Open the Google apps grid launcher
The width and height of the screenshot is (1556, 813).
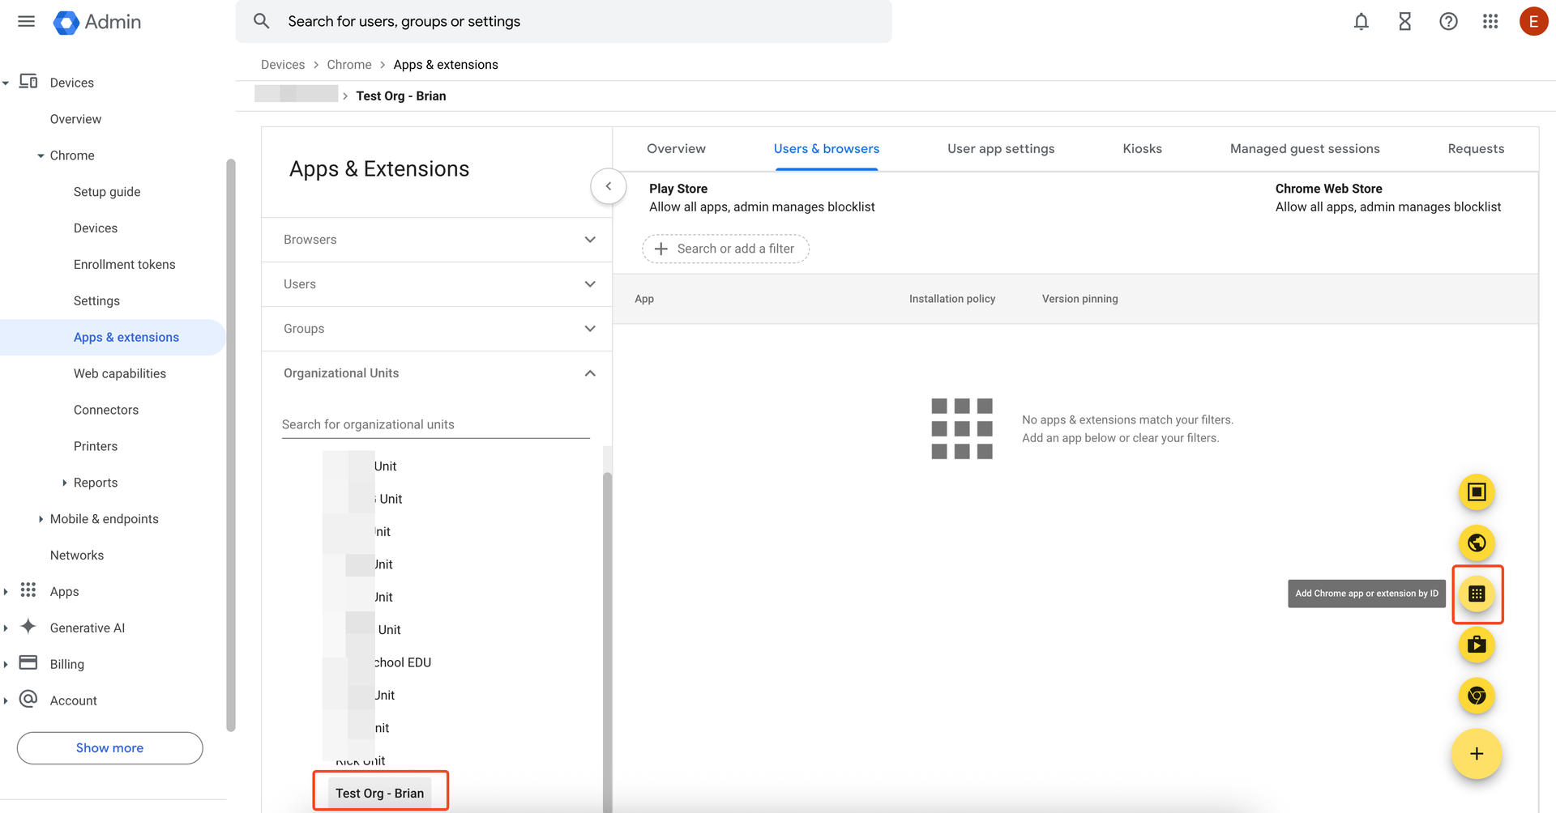point(1490,22)
